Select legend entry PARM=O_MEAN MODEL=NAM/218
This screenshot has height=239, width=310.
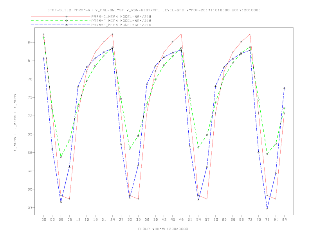(x=121, y=16)
